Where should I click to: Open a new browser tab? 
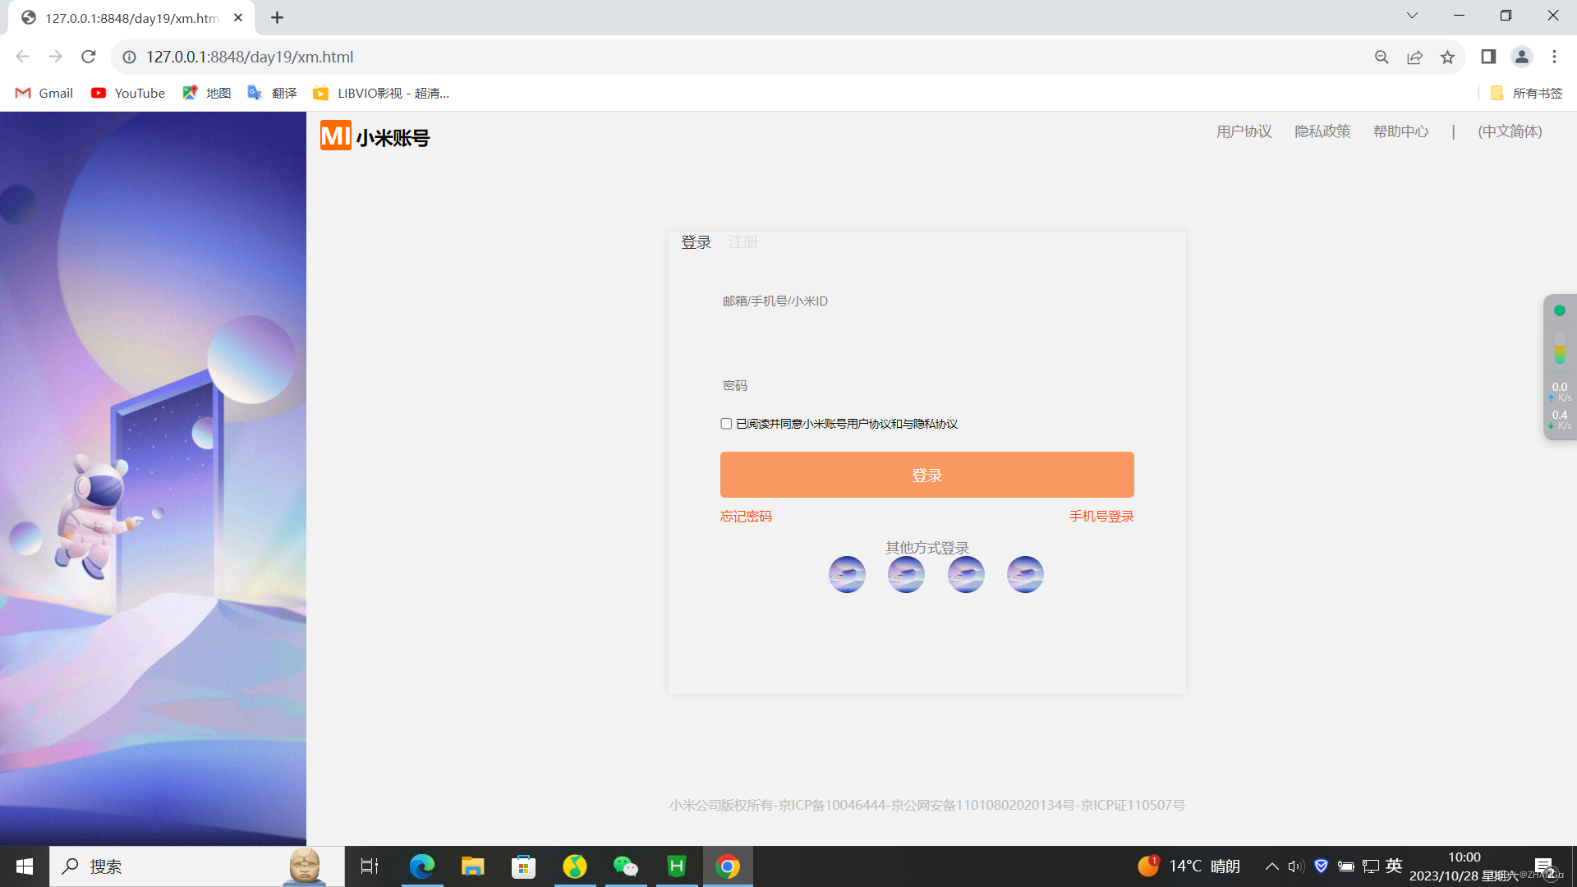click(277, 17)
